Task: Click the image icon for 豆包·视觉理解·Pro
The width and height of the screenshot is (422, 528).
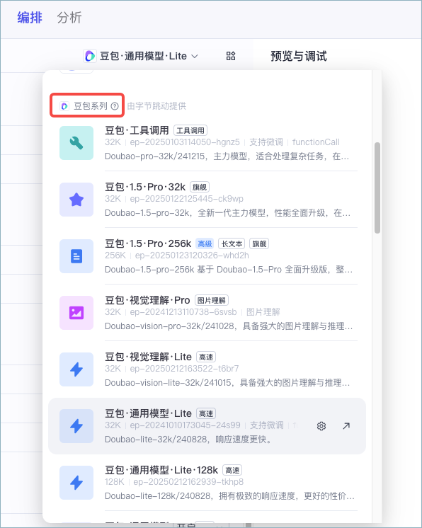Action: click(76, 313)
